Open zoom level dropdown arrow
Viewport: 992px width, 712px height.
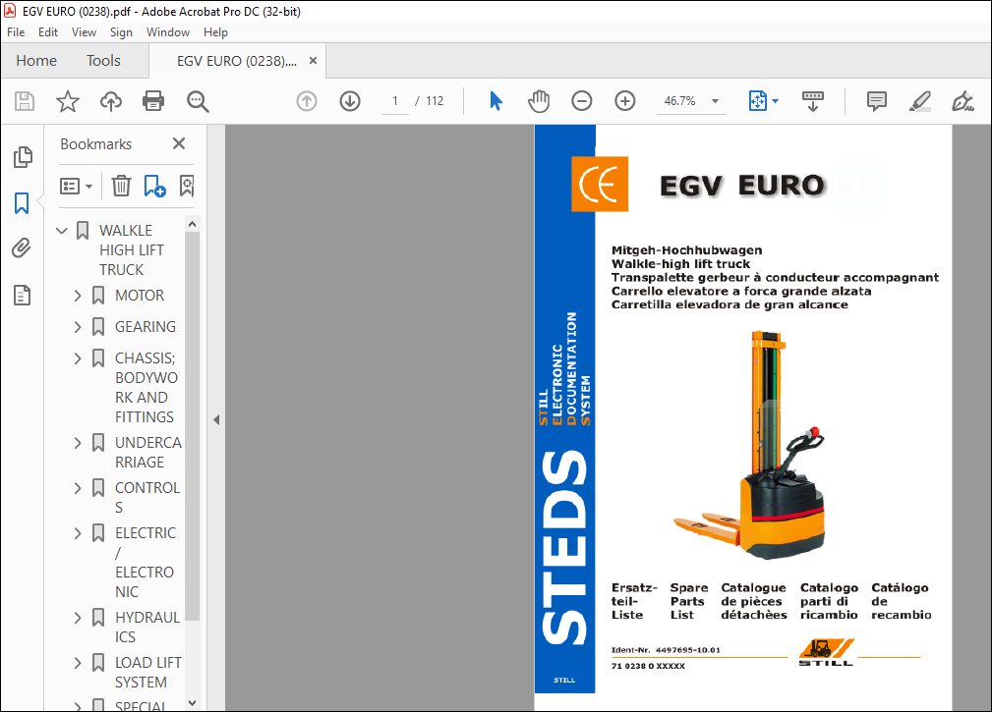click(715, 101)
